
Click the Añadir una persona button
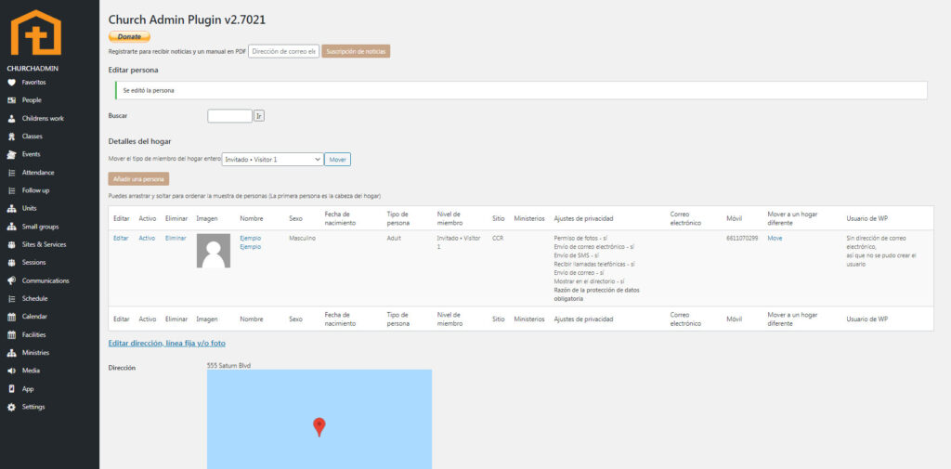[x=138, y=178]
